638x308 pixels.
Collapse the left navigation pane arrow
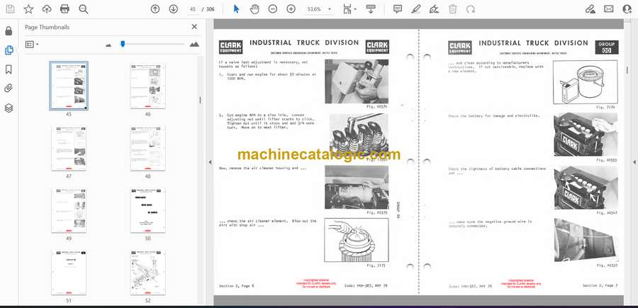click(x=210, y=162)
